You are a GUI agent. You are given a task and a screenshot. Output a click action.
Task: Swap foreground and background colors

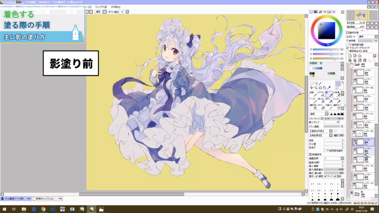343,82
